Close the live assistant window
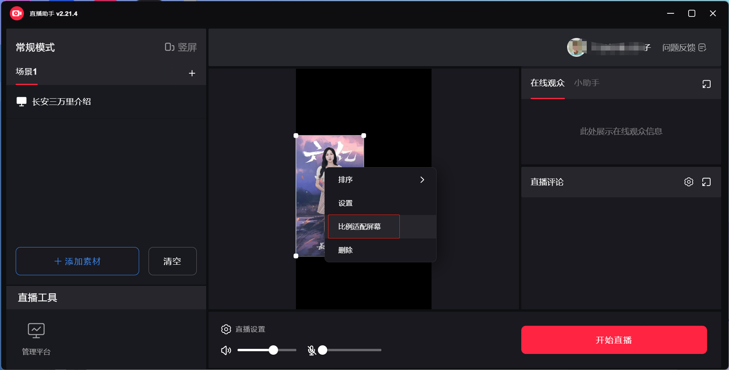Viewport: 729px width, 370px height. tap(713, 13)
